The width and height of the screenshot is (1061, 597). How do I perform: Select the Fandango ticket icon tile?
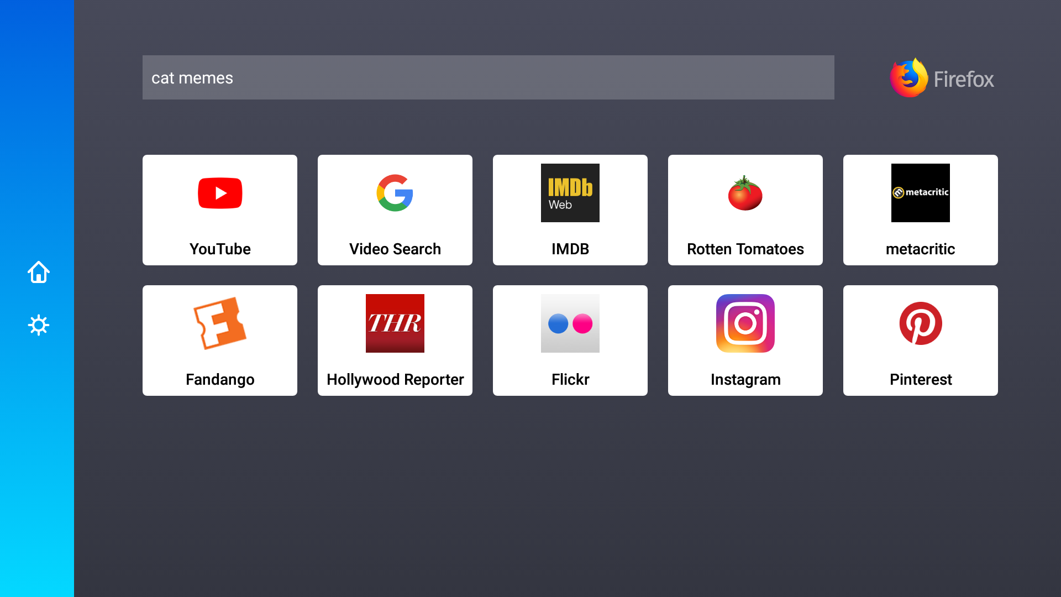click(219, 340)
